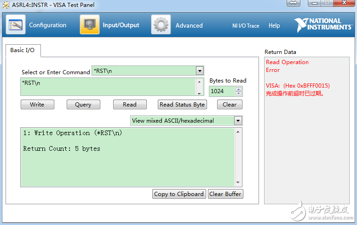Click Read Status Byte button
The width and height of the screenshot is (357, 225).
pyautogui.click(x=182, y=105)
